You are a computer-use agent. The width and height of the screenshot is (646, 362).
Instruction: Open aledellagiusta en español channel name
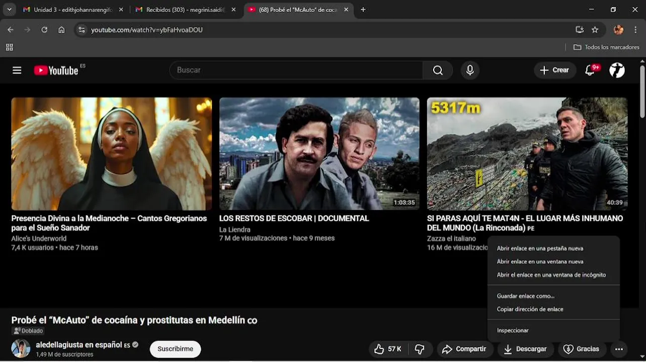point(79,345)
